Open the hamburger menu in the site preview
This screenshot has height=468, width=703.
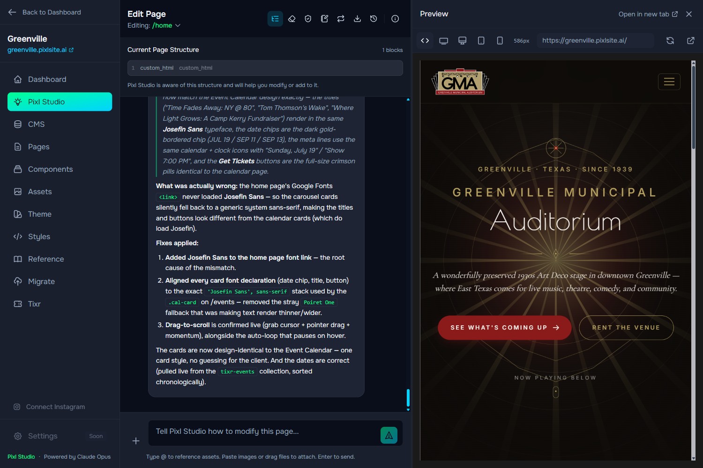point(669,82)
